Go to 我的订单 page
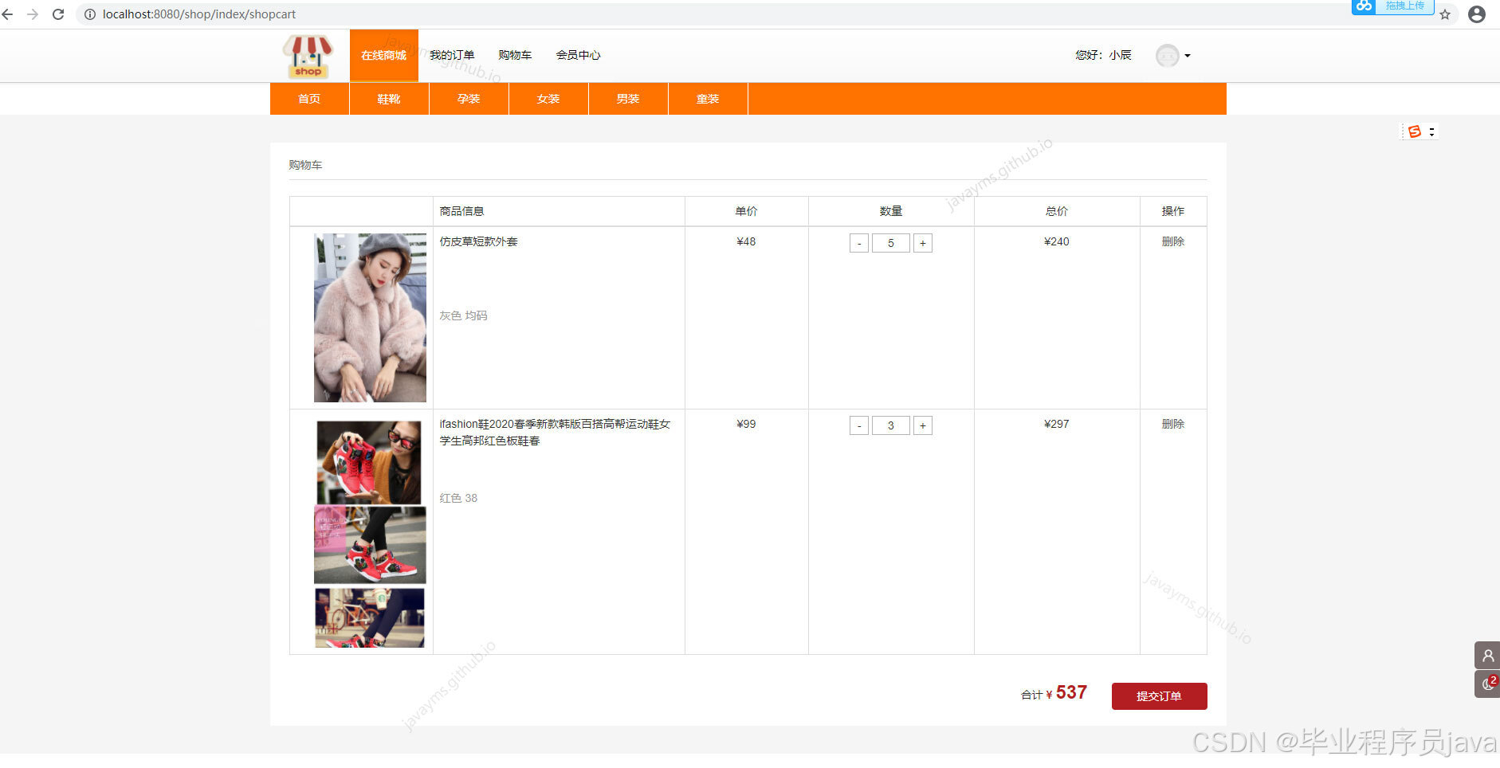Screen dimensions: 1500x768 tap(452, 55)
